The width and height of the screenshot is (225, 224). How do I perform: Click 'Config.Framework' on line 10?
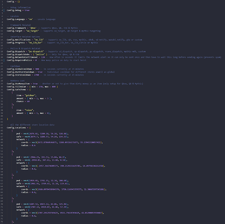click(x=17, y=28)
